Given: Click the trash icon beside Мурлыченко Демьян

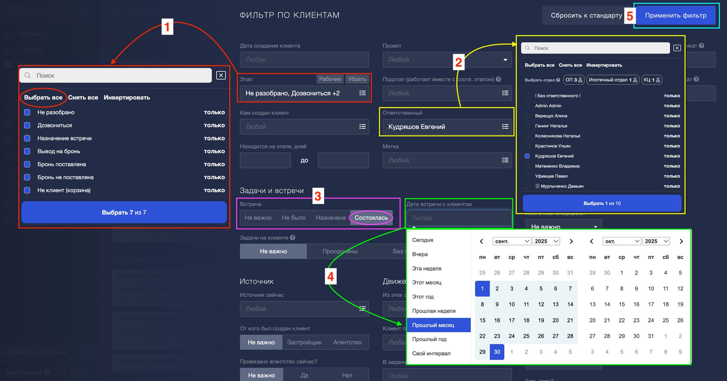Looking at the screenshot, I should pos(537,186).
